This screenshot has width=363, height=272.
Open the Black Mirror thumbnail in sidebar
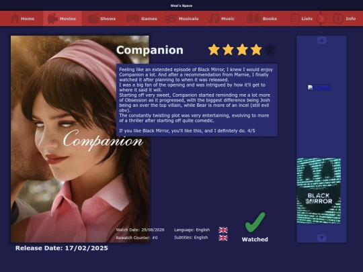(319, 191)
